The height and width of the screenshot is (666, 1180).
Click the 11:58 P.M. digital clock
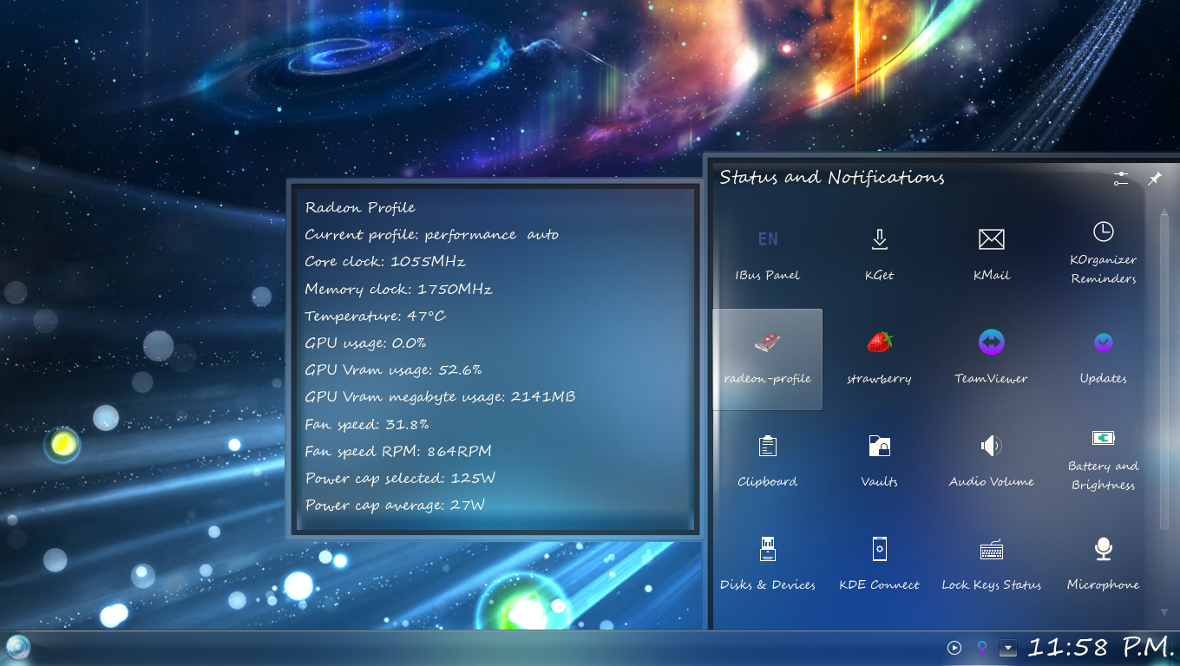pyautogui.click(x=1101, y=647)
